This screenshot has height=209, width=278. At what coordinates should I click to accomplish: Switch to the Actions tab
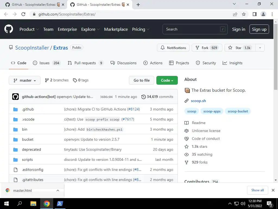(153, 63)
